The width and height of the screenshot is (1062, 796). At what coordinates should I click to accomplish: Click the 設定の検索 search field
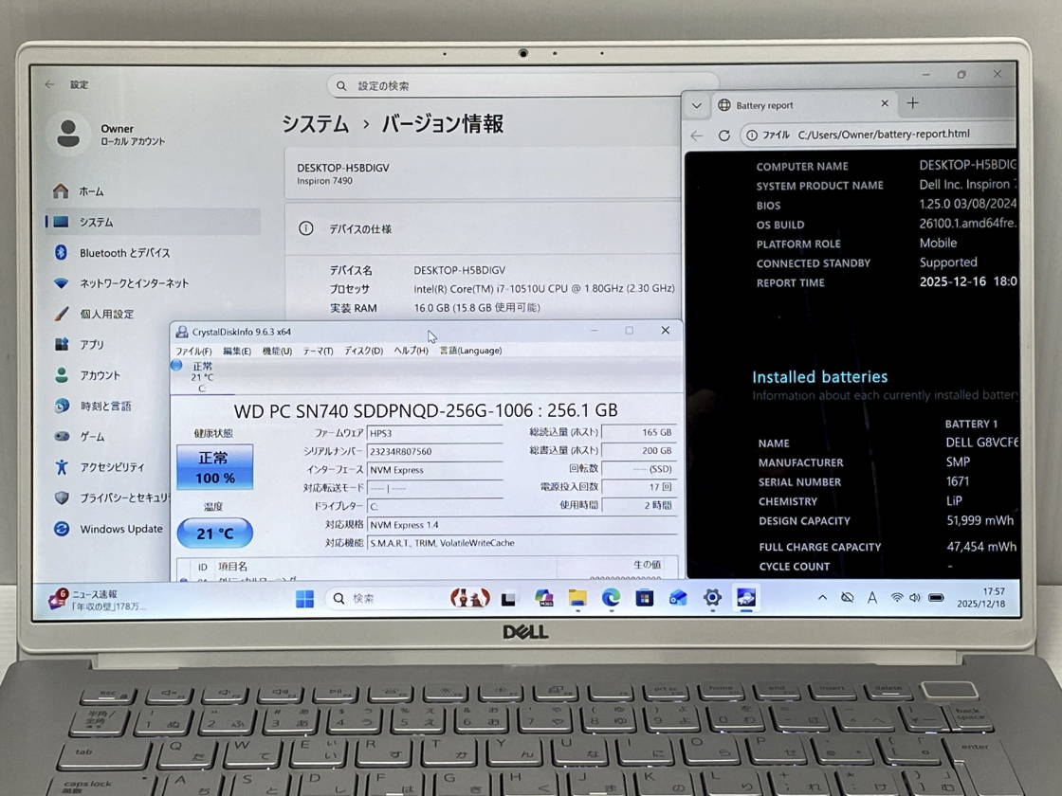[522, 85]
